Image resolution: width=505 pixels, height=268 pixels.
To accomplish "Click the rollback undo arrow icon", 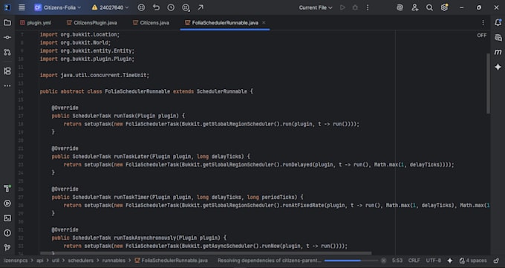I will (x=156, y=7).
